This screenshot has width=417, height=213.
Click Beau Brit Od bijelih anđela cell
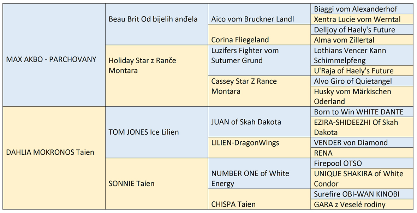(x=157, y=24)
